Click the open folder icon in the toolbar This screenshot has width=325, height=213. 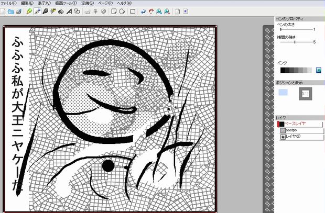pyautogui.click(x=10, y=12)
